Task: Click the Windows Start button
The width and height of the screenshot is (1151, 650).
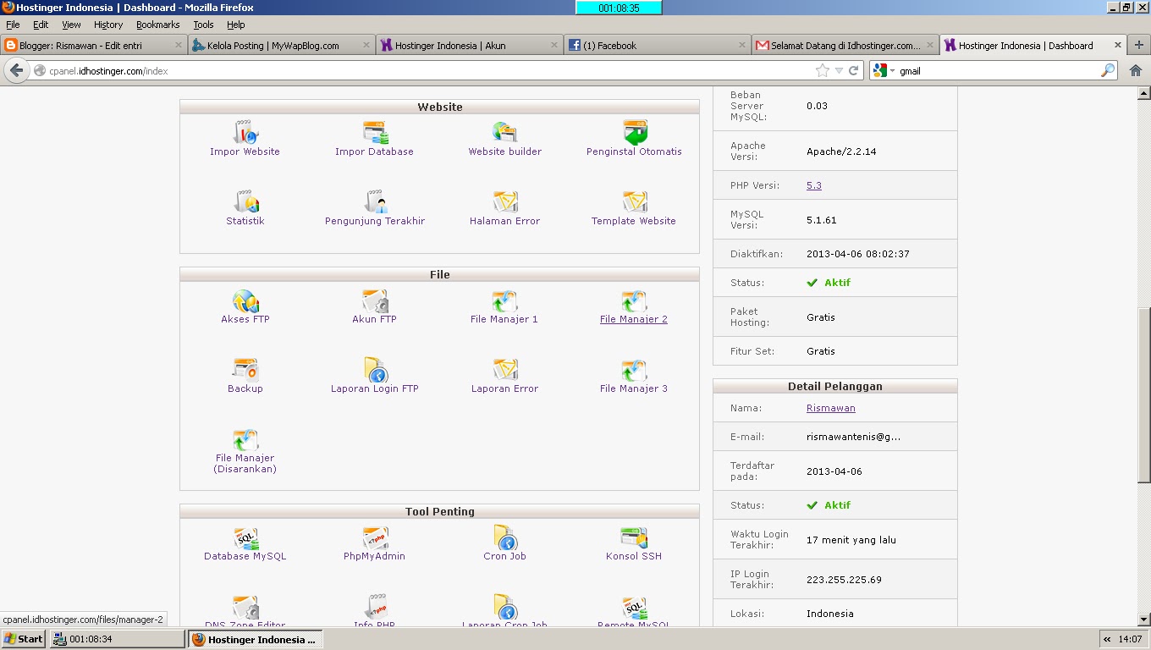Action: [x=23, y=639]
